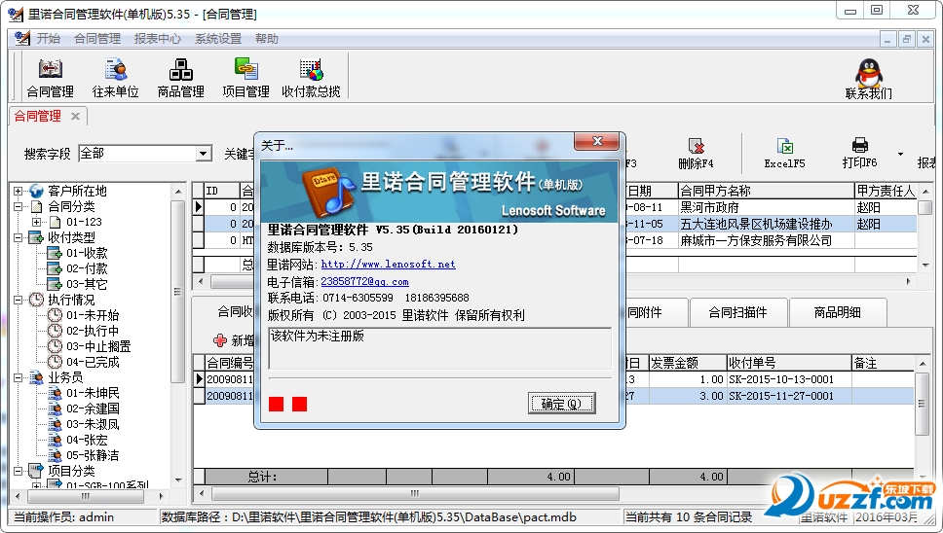Open the 系统设置 menu
This screenshot has height=533, width=943.
pos(217,38)
